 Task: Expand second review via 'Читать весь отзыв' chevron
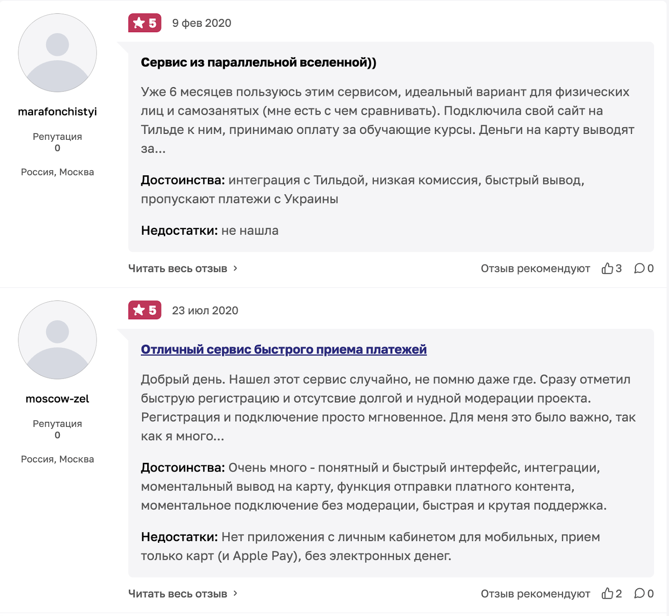click(x=235, y=593)
